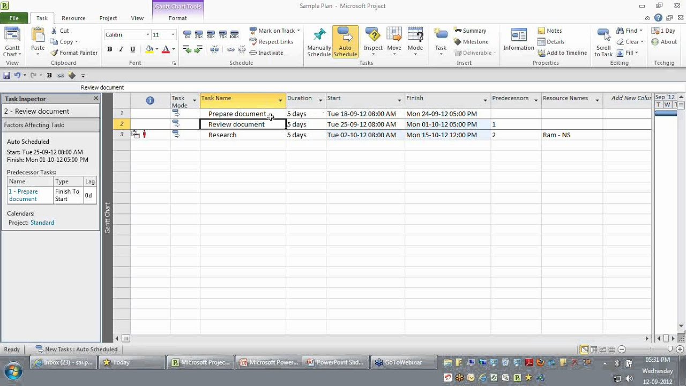Open the font size dropdown
Viewport: 686px width, 386px height.
coord(173,35)
